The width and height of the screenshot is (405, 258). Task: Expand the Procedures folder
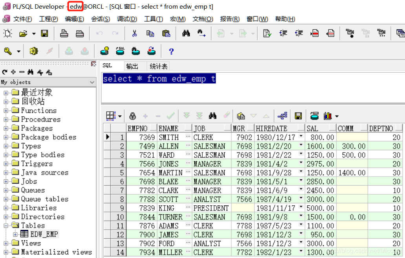5,120
